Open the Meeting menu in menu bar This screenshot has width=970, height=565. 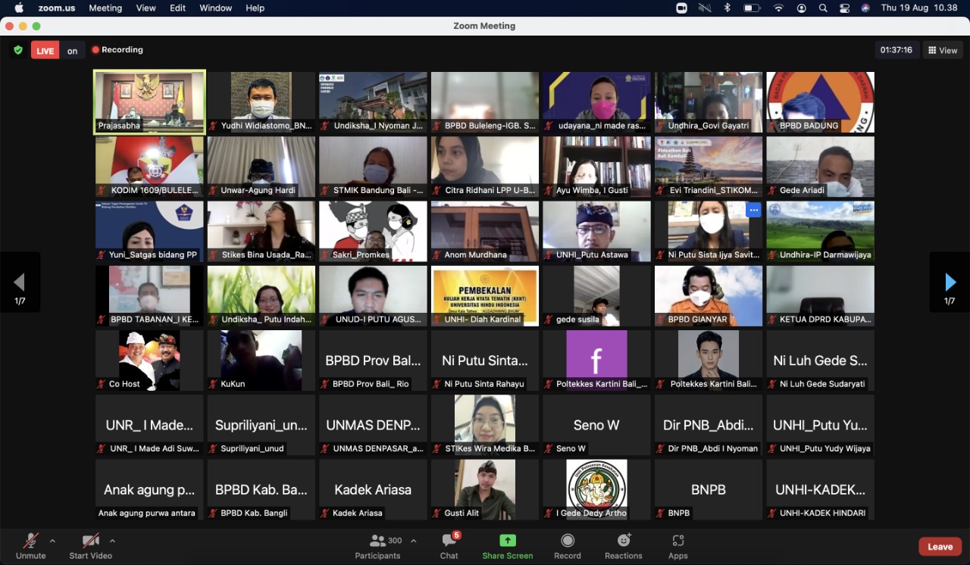click(105, 8)
